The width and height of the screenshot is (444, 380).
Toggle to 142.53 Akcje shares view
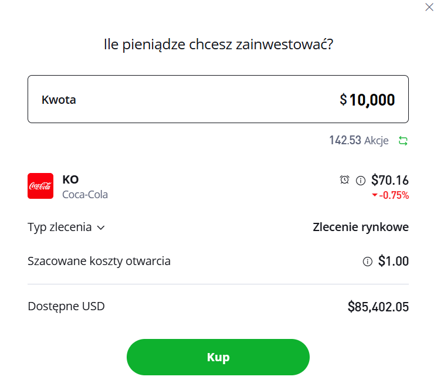pos(358,140)
